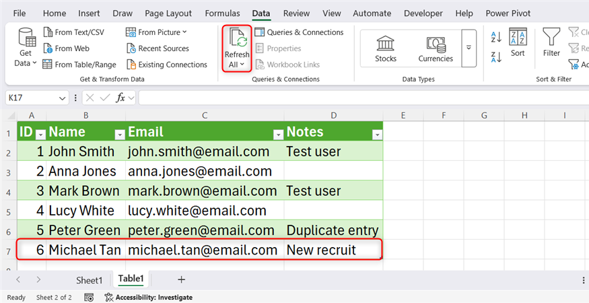The width and height of the screenshot is (589, 303).
Task: Open Queries & Connections pane
Action: coord(299,32)
